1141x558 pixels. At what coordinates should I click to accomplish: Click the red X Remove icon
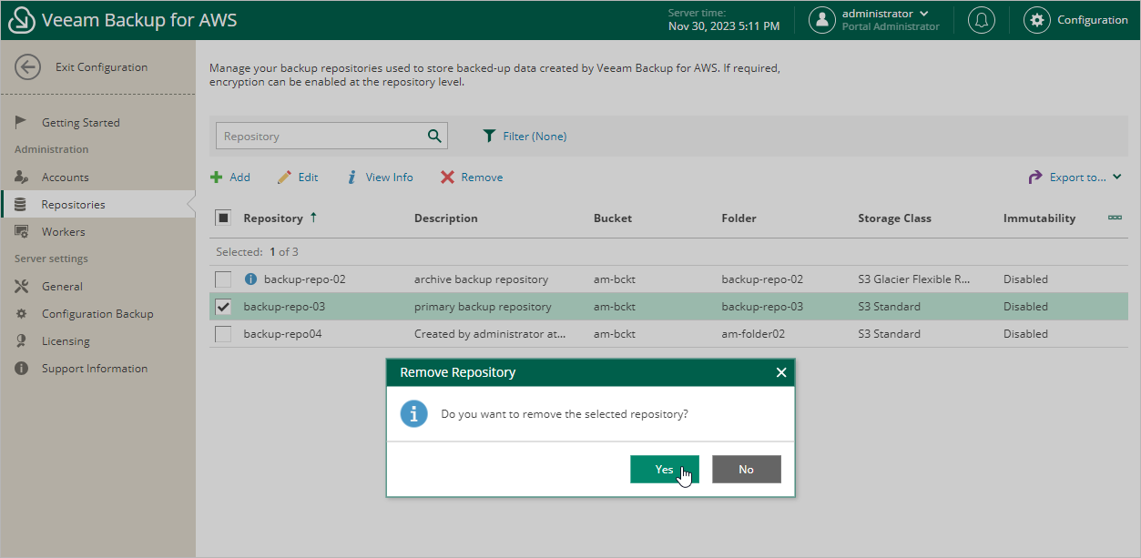pos(447,178)
